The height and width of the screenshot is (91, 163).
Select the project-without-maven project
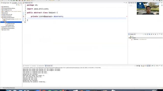click(x=9, y=27)
